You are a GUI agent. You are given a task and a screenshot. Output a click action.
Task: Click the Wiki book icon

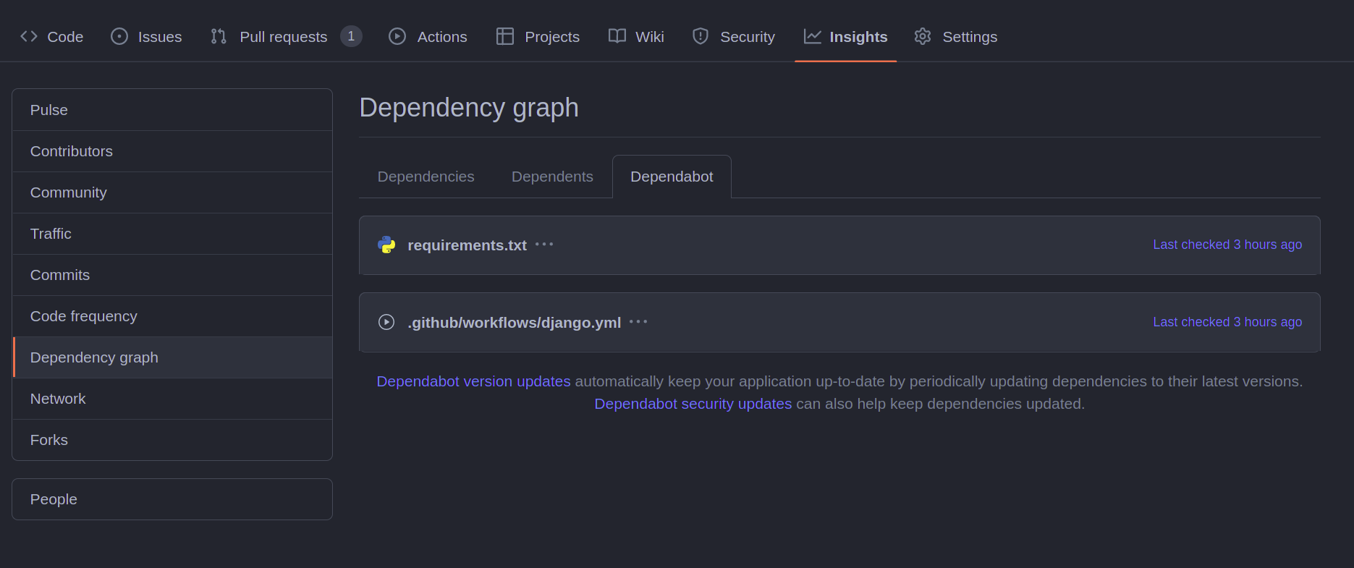pyautogui.click(x=617, y=36)
